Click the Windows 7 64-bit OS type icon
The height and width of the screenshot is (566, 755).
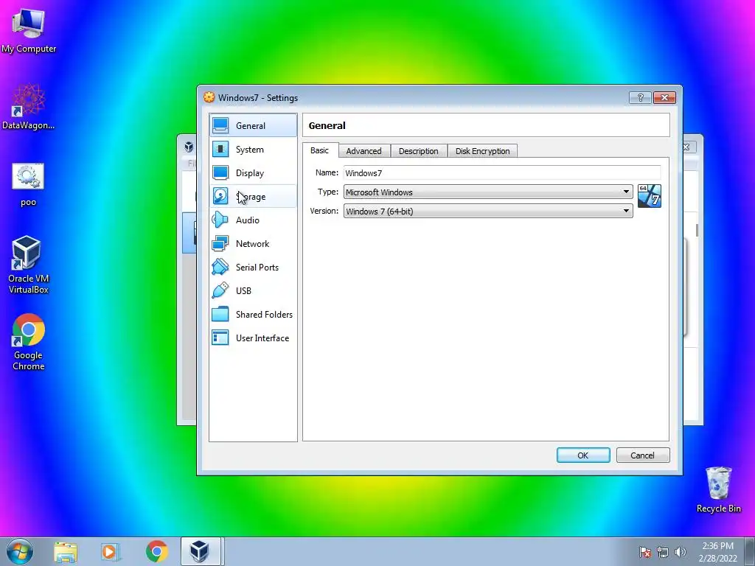pos(649,196)
